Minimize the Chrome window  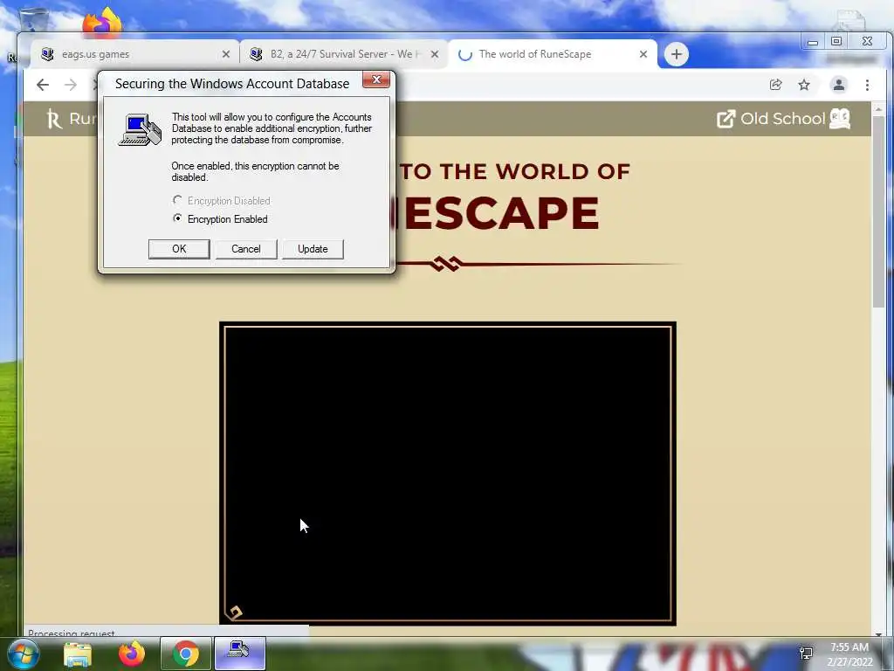(x=813, y=42)
